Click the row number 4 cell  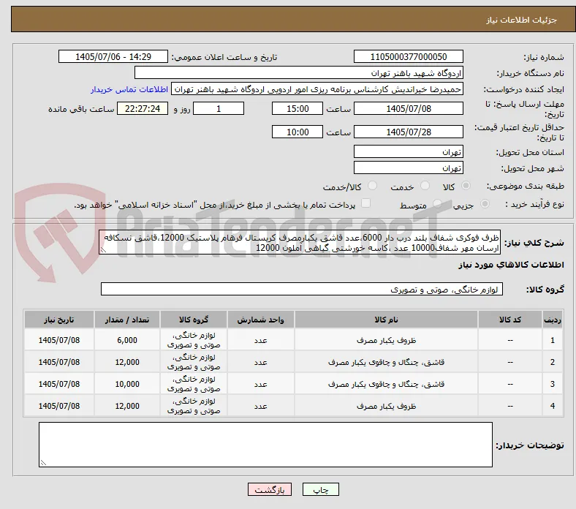click(x=553, y=406)
